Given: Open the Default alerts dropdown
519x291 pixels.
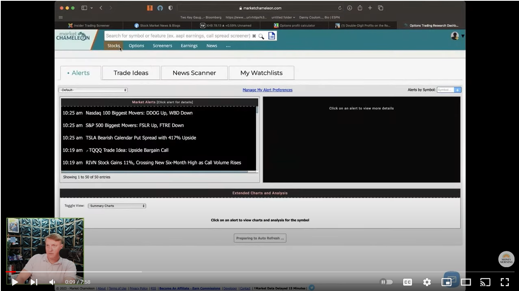Looking at the screenshot, I should (93, 90).
